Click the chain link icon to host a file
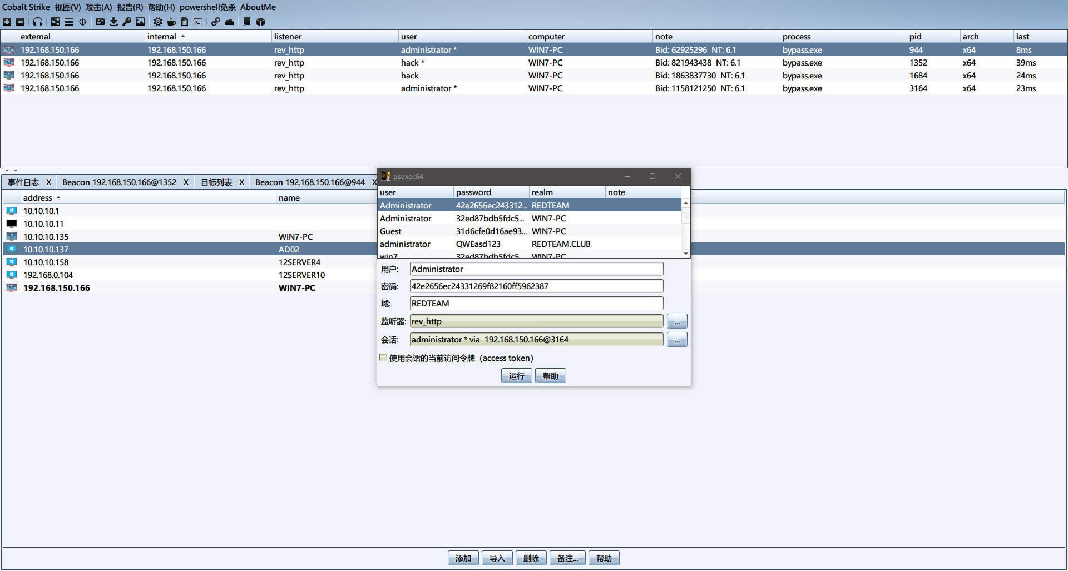 coord(215,22)
